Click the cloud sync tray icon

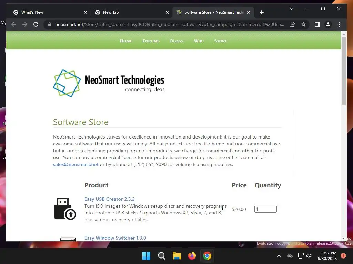pyautogui.click(x=290, y=256)
